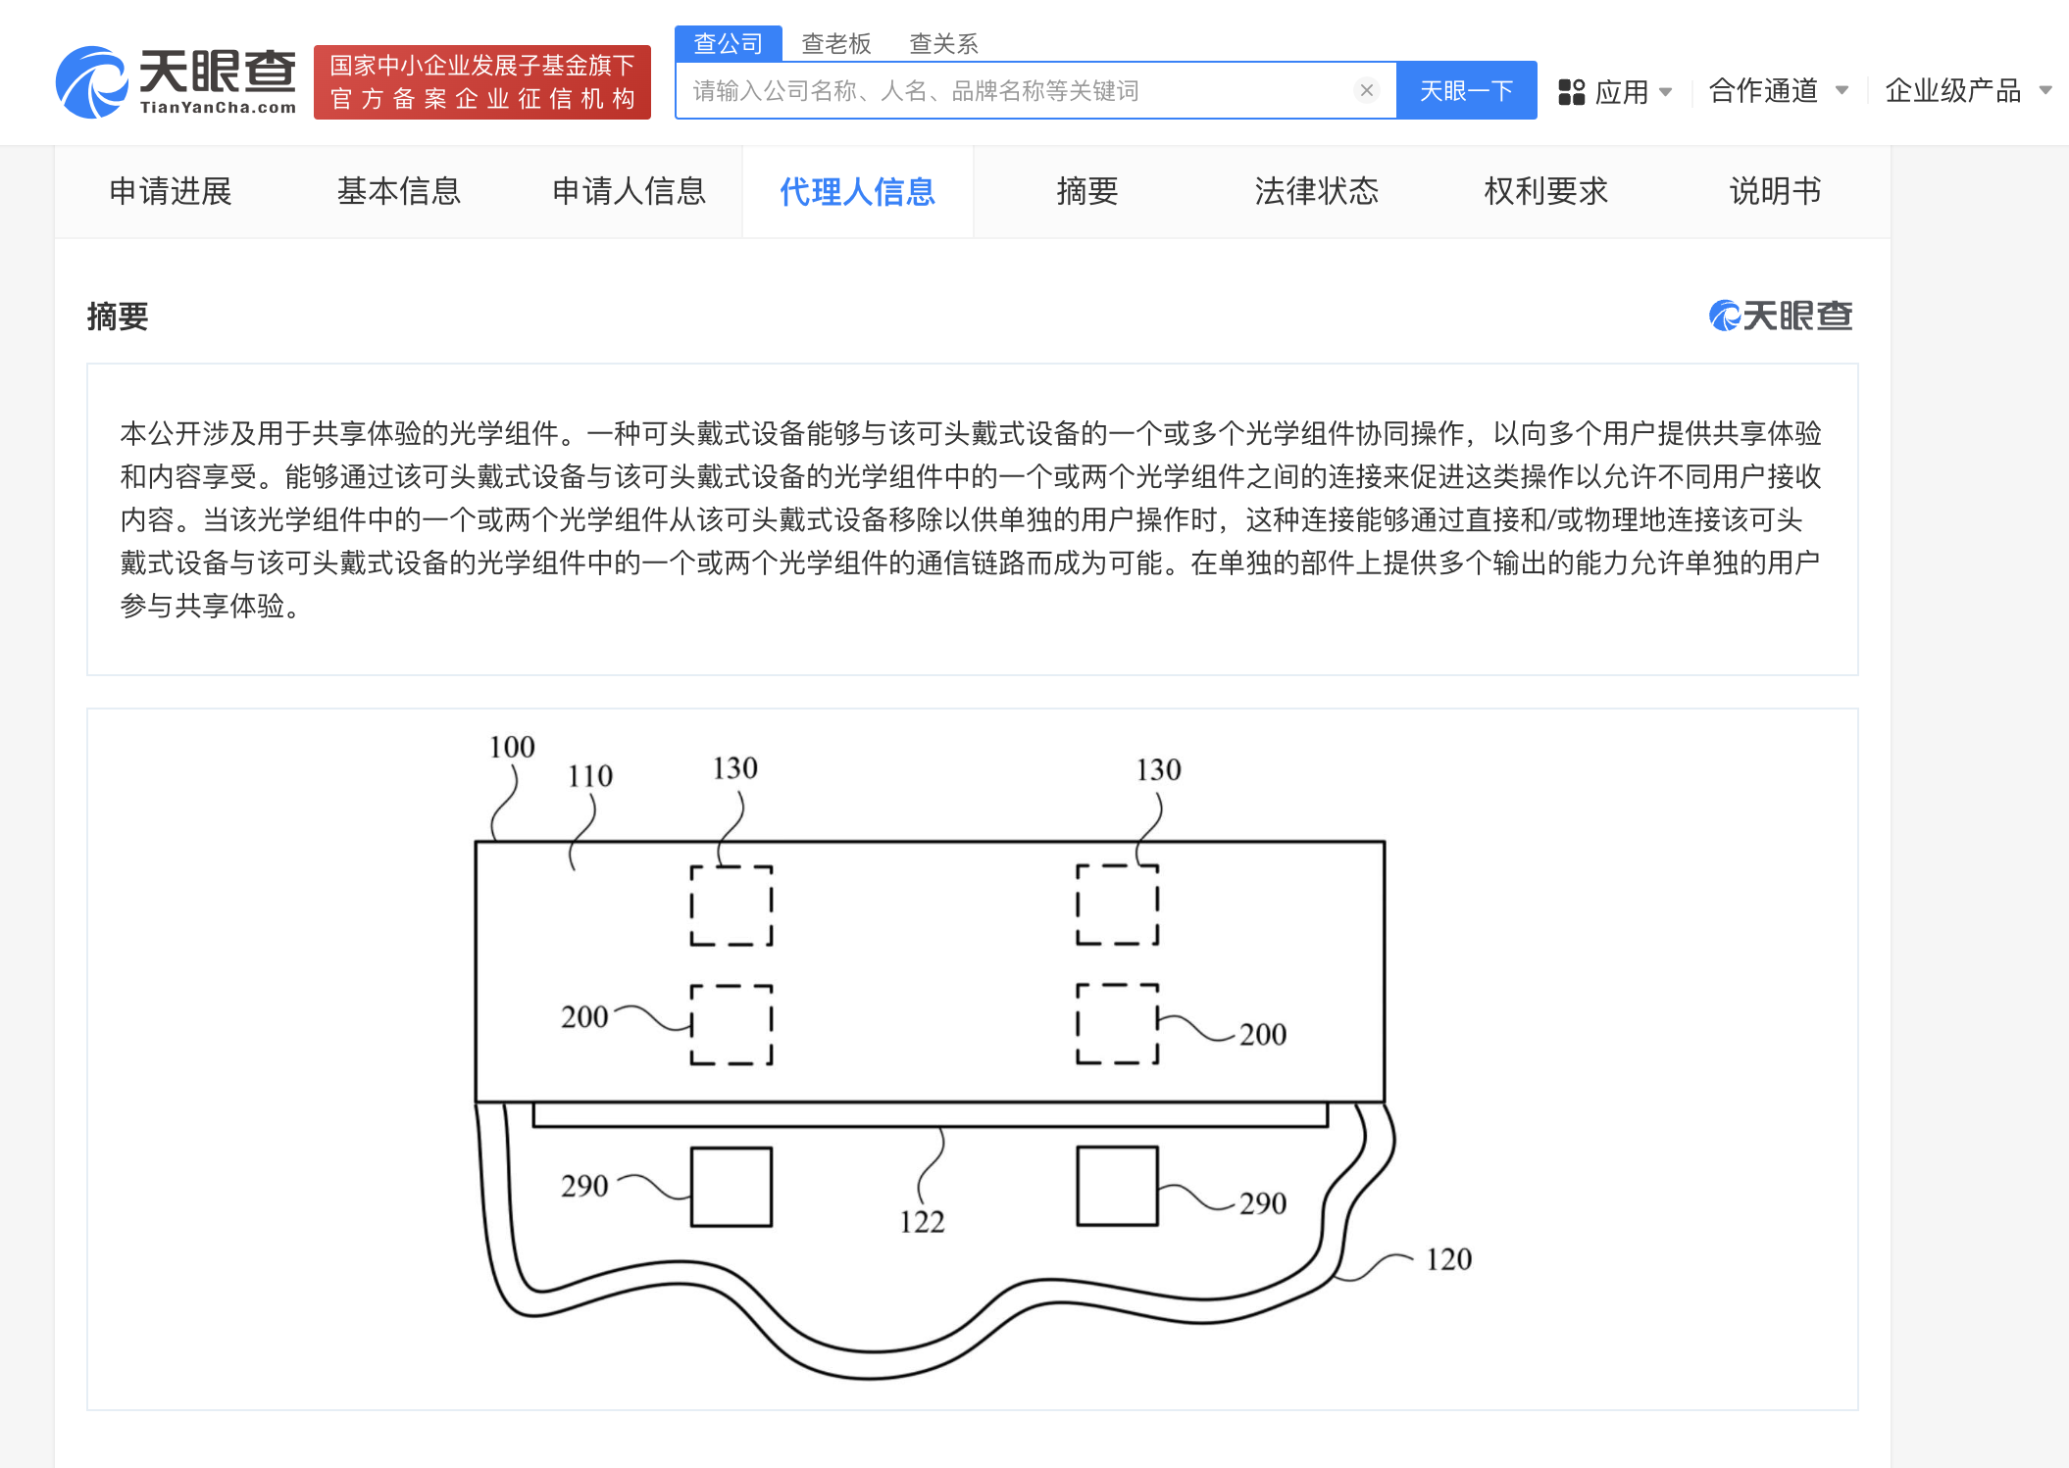2069x1468 pixels.
Task: Click the 应用 menu label
Action: click(x=1621, y=92)
